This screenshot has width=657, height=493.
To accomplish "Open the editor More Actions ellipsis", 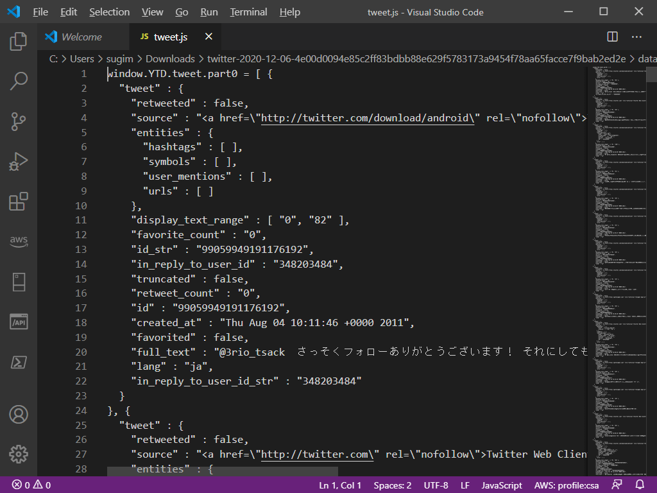I will click(x=636, y=37).
